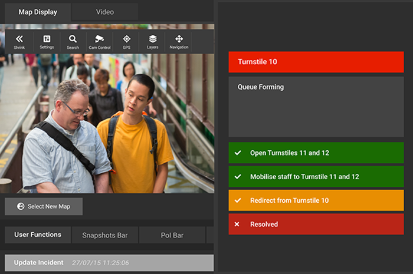This screenshot has height=274, width=413.
Task: Toggle checkmark for Mobilise staff to Turnstile
Action: (238, 177)
